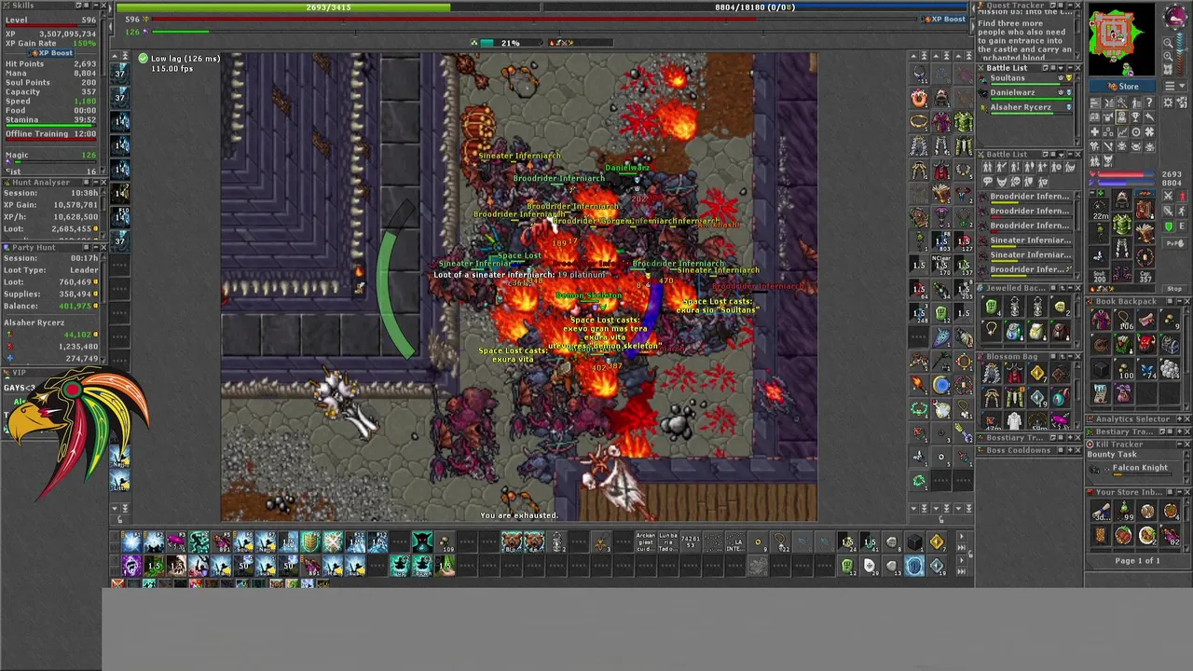Select the purple robe in Book Backpack
Image resolution: width=1193 pixels, height=671 pixels.
1101,319
